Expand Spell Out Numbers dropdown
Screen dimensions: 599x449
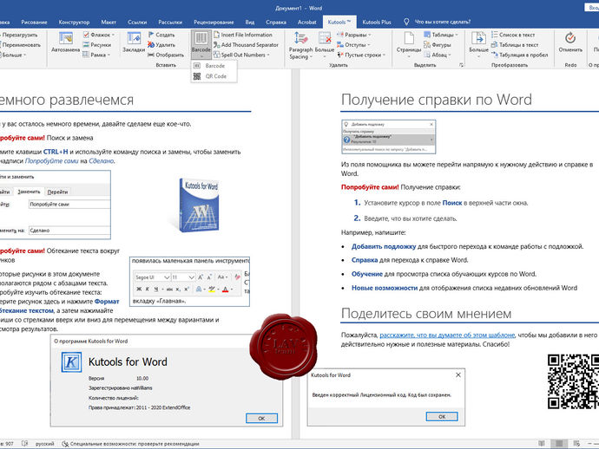pos(268,55)
